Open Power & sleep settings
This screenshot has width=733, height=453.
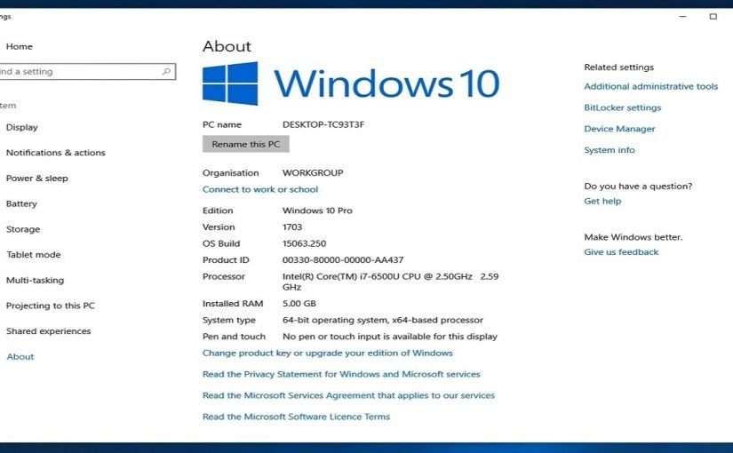[37, 179]
